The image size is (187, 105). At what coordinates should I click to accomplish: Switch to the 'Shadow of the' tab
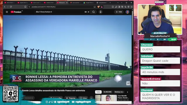click(x=49, y=3)
